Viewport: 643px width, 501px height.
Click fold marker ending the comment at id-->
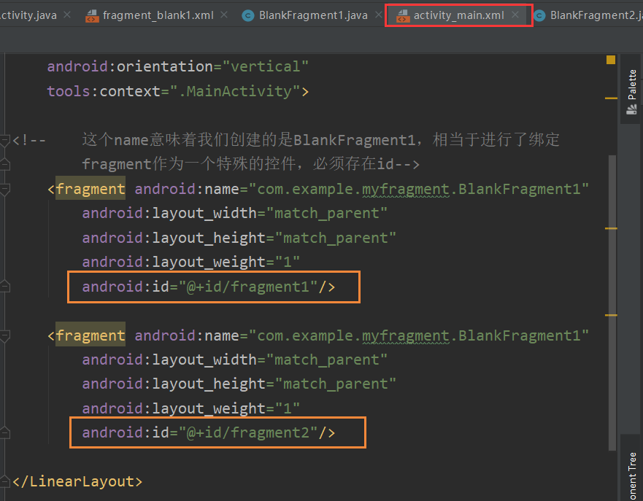point(4,164)
